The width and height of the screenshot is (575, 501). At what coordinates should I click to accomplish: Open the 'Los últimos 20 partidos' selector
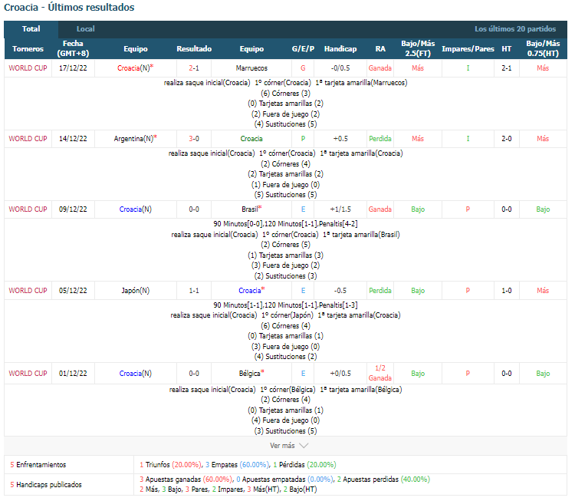coord(515,29)
